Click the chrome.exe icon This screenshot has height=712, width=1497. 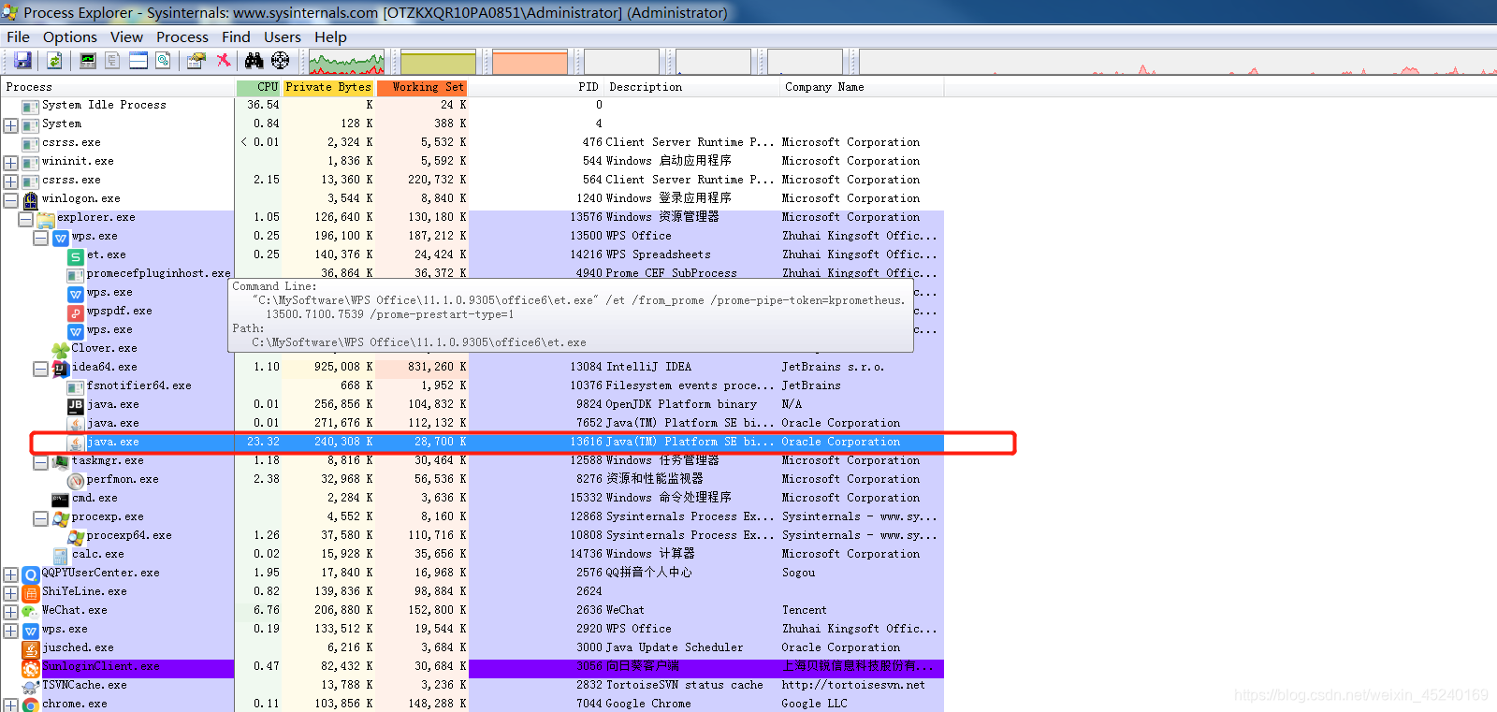click(x=30, y=705)
